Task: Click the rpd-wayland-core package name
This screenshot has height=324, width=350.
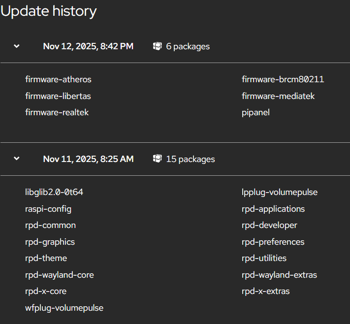Action: point(59,275)
